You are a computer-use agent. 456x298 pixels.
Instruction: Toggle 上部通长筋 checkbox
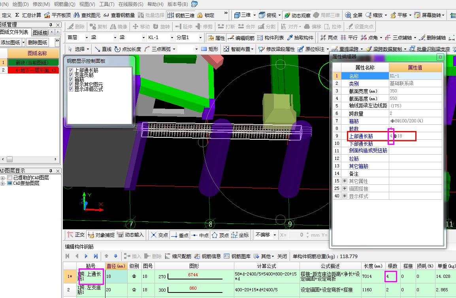pos(71,70)
